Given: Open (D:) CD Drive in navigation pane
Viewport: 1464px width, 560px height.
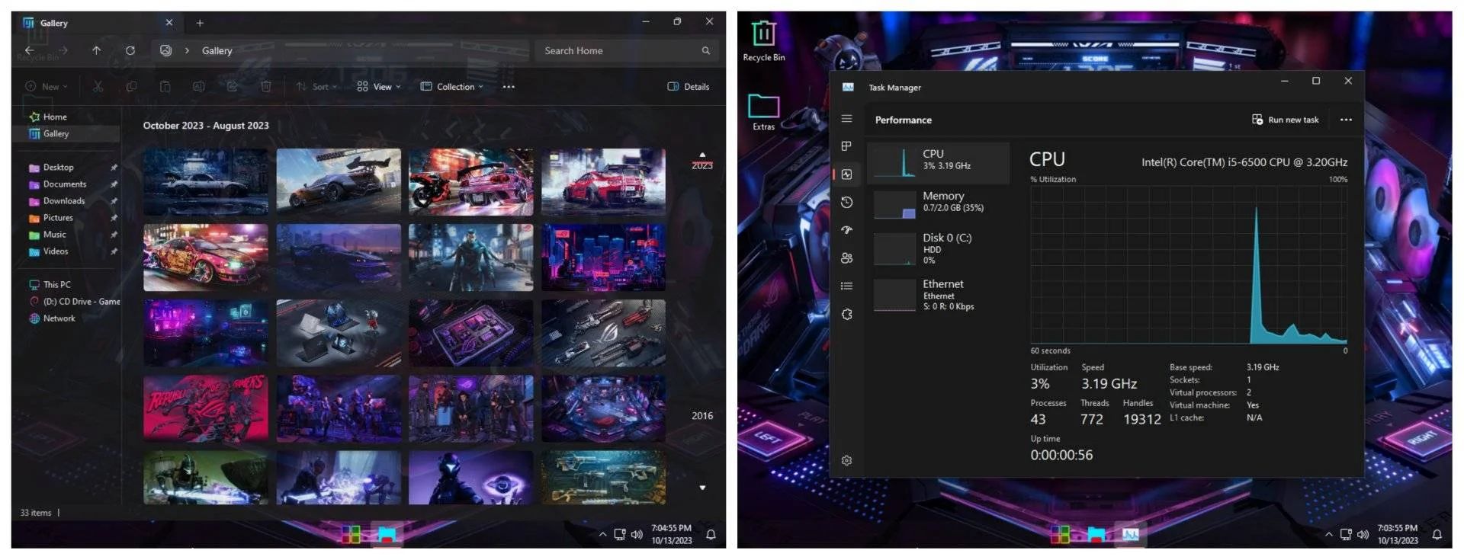Looking at the screenshot, I should tap(74, 301).
